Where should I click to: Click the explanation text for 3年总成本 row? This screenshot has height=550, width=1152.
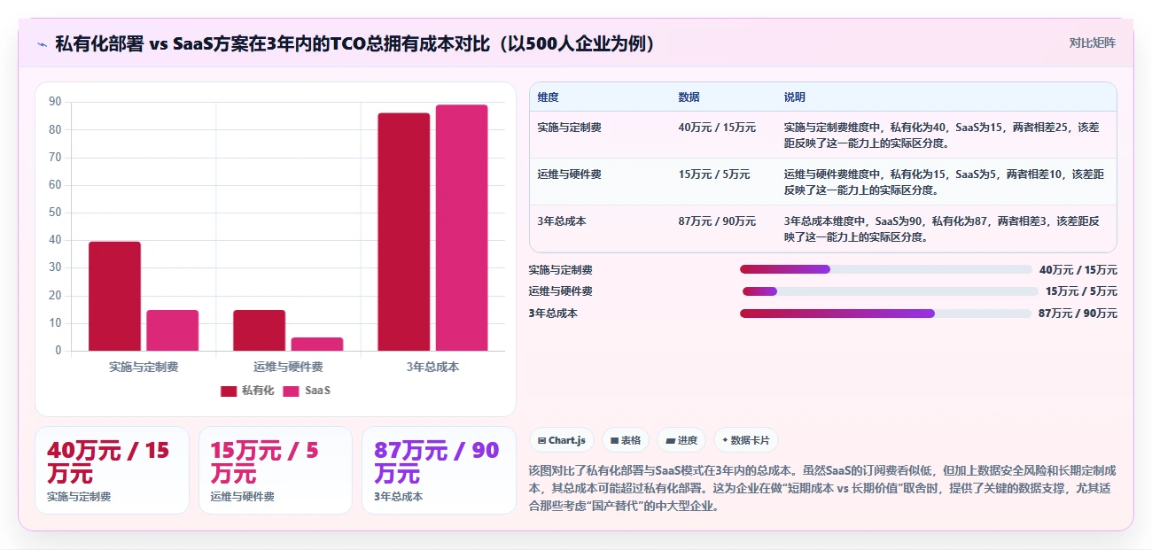[x=942, y=229]
